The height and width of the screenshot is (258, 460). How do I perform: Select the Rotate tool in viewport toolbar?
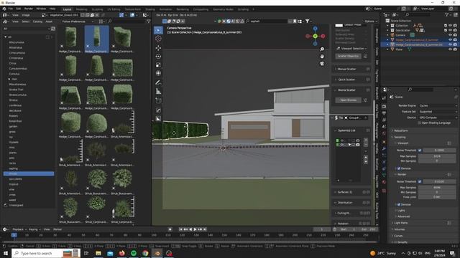(x=158, y=56)
